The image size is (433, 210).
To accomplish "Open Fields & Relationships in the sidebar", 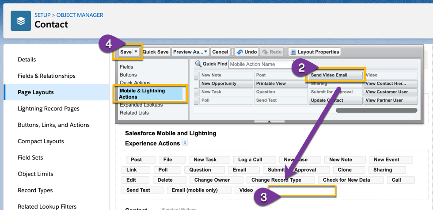I will [46, 76].
